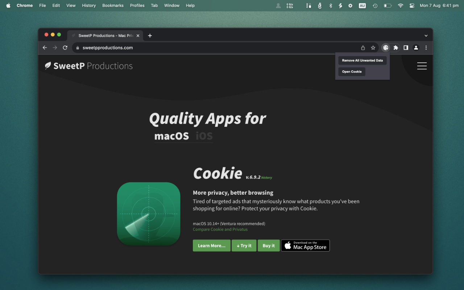Expand the site's hamburger navigation menu

[x=422, y=66]
